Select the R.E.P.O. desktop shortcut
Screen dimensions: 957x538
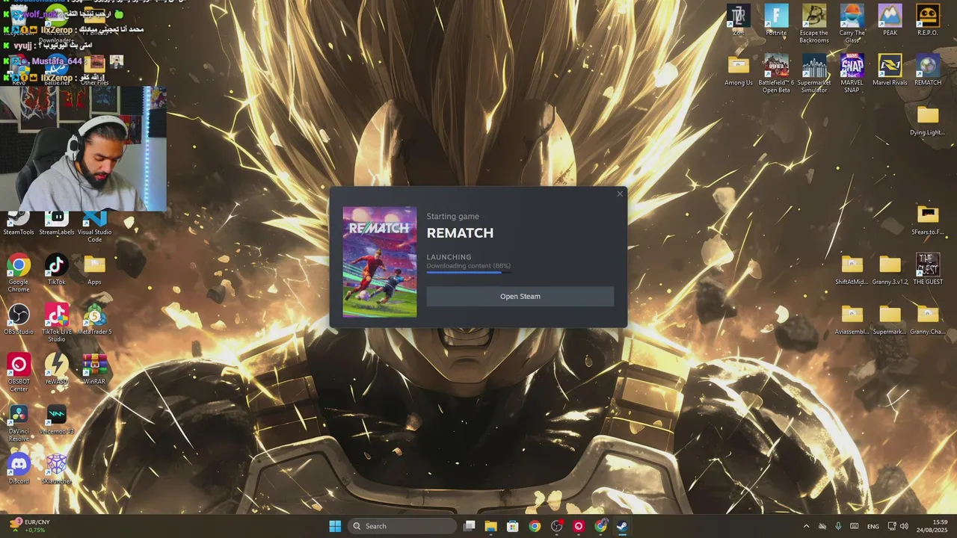pos(928,20)
